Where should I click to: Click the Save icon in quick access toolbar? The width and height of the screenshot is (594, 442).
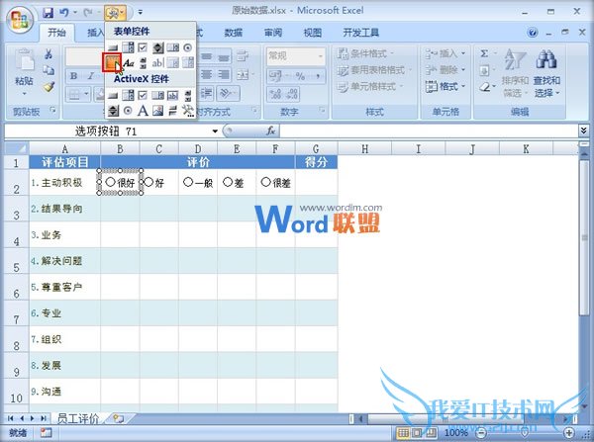click(49, 13)
